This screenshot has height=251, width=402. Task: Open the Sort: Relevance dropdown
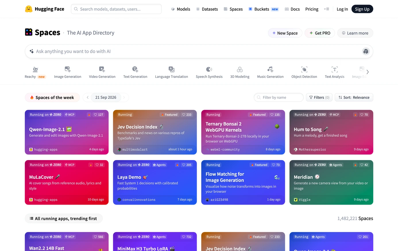point(354,98)
